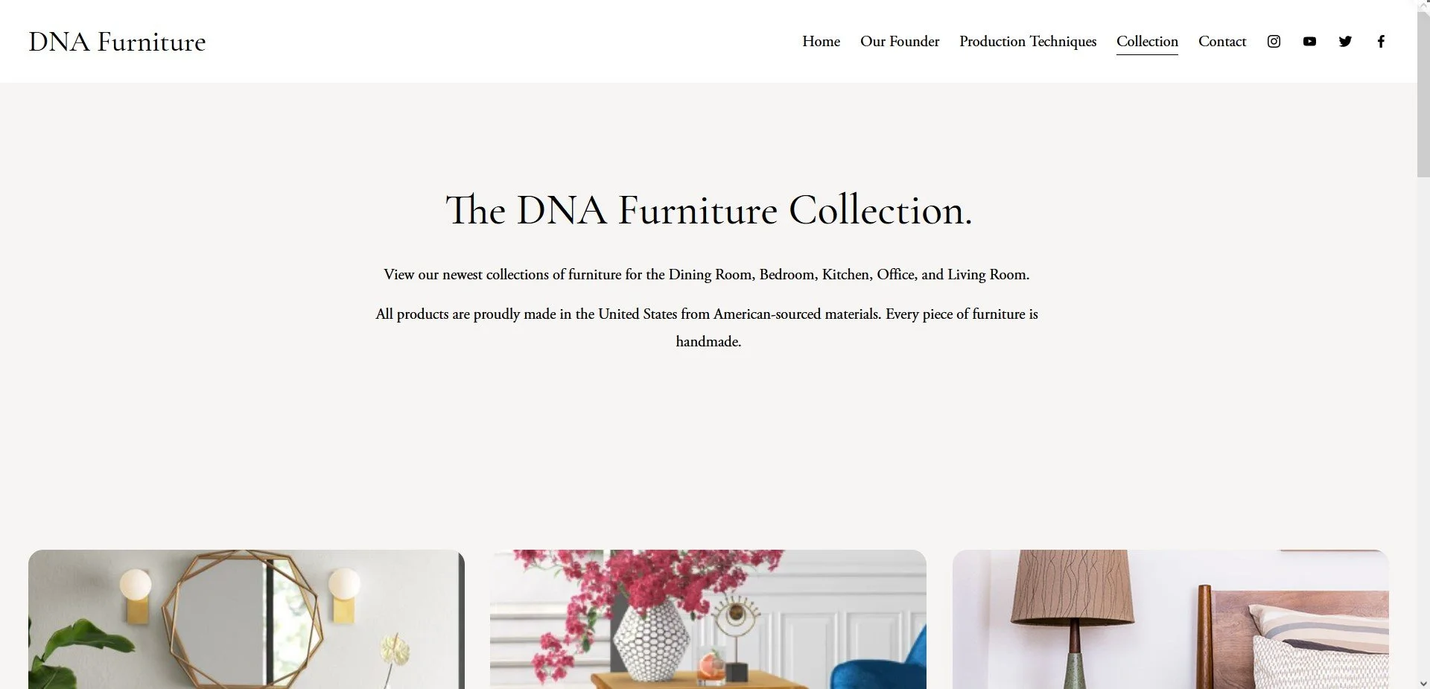Viewport: 1430px width, 689px height.
Task: Go to the Home page
Action: 821,42
